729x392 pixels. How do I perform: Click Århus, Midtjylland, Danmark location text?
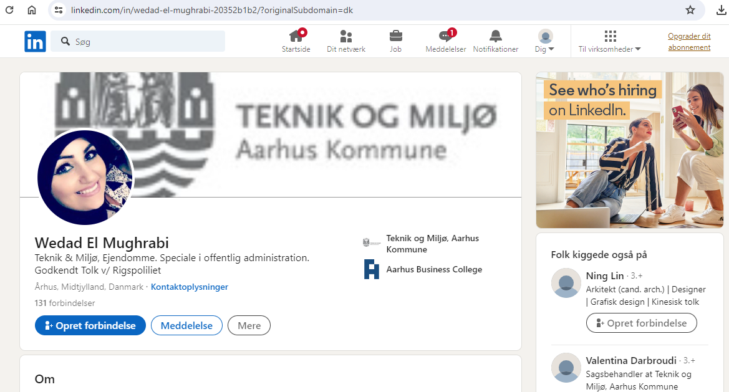coord(89,287)
